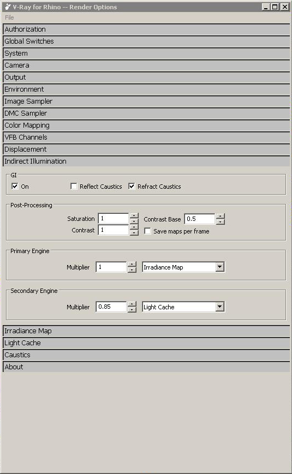This screenshot has width=292, height=474.
Task: Increase Contrast Base with up arrow
Action: pos(221,216)
